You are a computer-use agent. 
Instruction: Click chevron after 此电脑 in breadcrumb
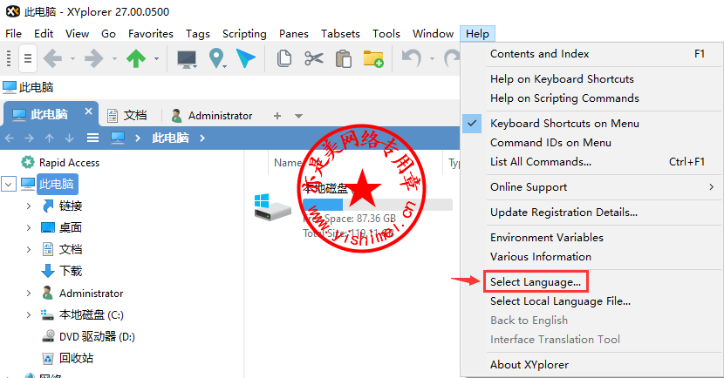point(201,138)
